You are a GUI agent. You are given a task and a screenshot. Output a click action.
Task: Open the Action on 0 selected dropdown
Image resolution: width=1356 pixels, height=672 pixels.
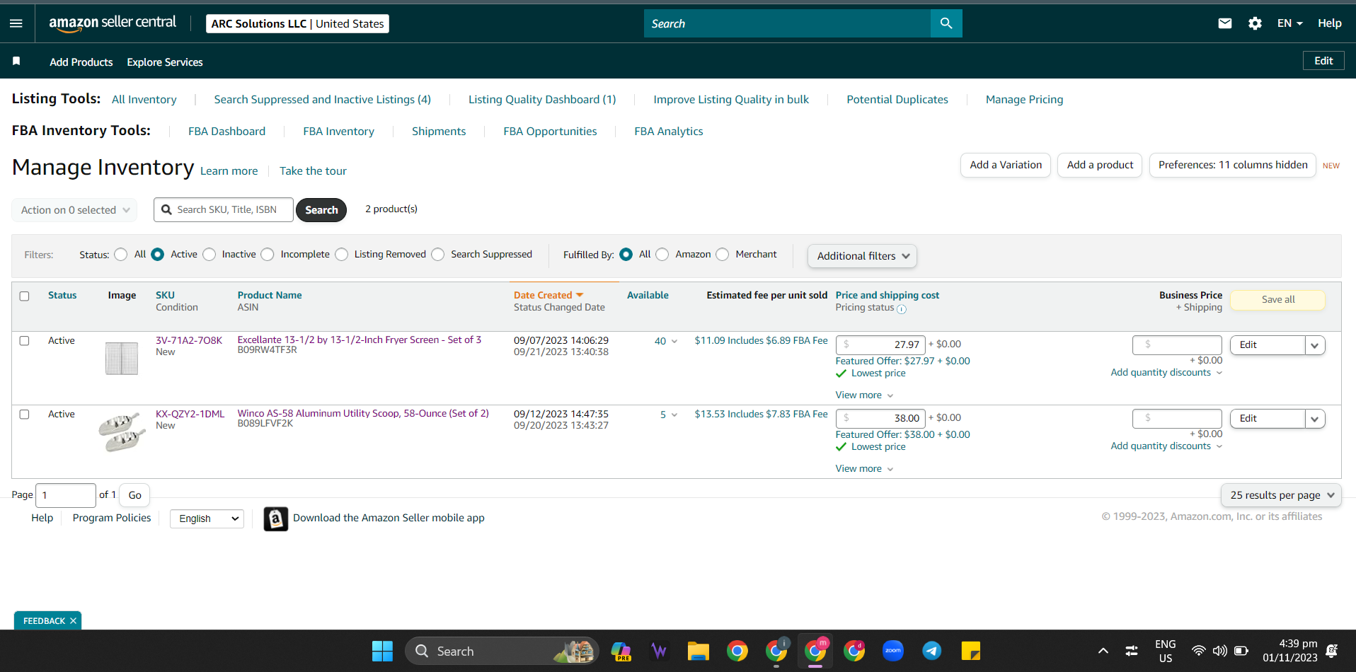coord(74,210)
